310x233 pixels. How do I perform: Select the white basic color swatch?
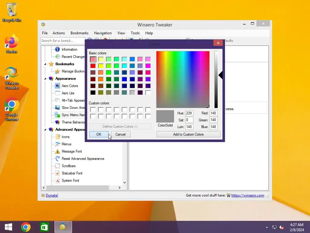(x=148, y=93)
